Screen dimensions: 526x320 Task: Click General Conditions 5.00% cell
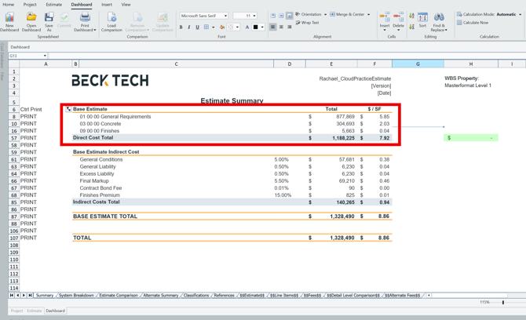[x=290, y=159]
